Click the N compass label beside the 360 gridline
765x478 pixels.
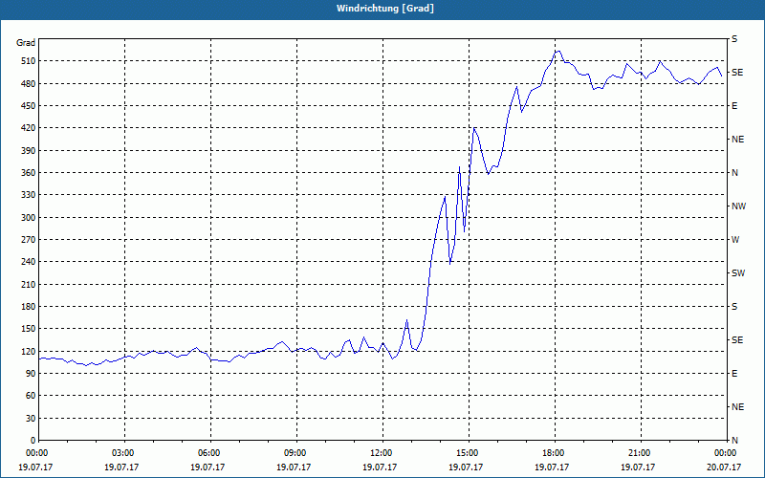pyautogui.click(x=734, y=173)
